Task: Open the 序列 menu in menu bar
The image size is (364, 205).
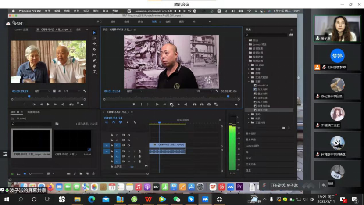Action: click(x=76, y=11)
